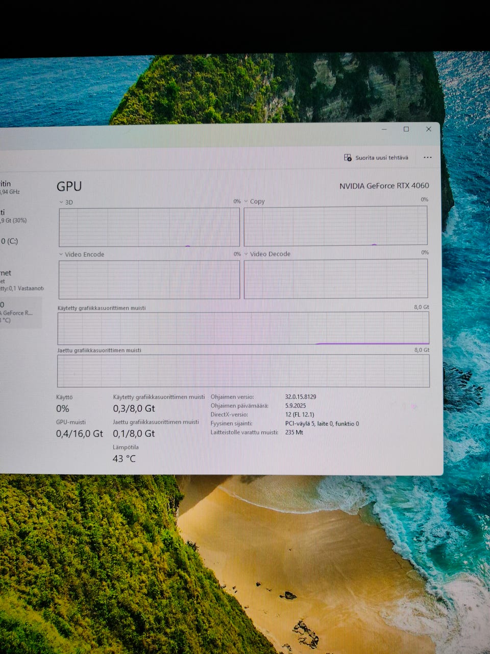Click the Copy engine usage graph
Screen dimensions: 490x654
coord(335,226)
